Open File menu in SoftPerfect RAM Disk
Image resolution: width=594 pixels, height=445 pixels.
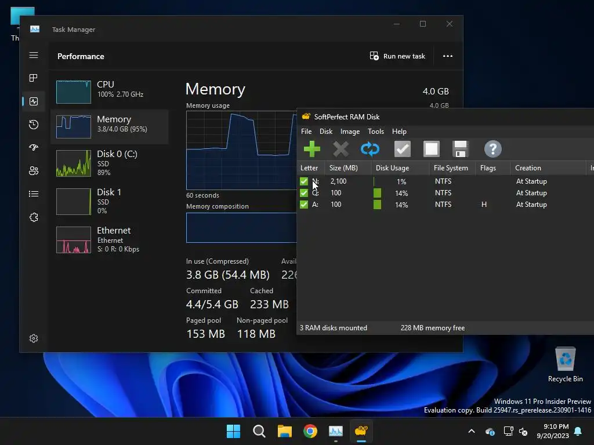306,132
